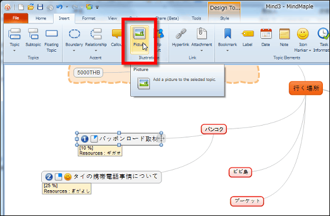330x216 pixels.
Task: Select the タイの携帯電話事情について topic
Action: coord(101,177)
